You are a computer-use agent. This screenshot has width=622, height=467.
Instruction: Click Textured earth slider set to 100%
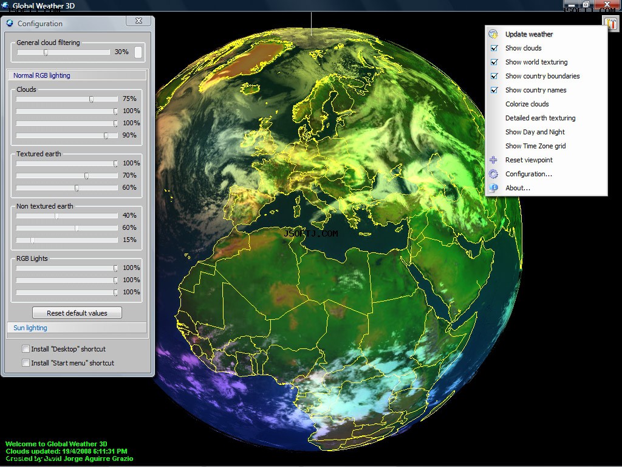click(67, 163)
